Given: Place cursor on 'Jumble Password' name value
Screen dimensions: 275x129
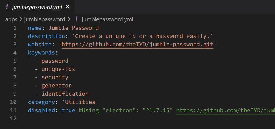Looking at the screenshot, I should pos(73,28).
